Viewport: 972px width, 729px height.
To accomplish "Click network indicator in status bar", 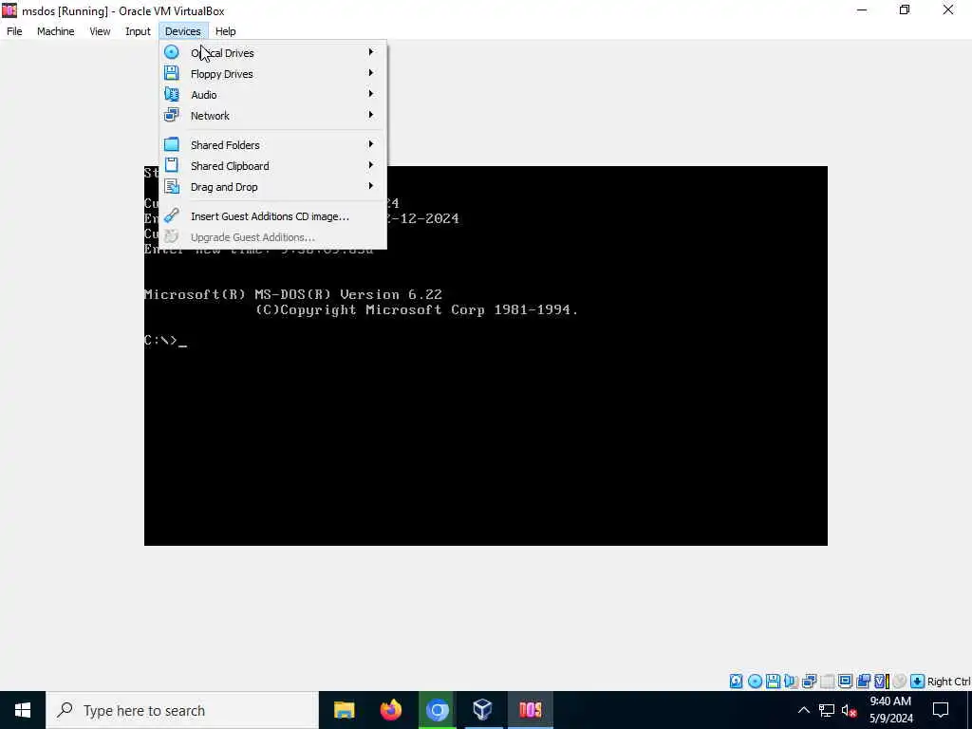I will click(x=809, y=682).
